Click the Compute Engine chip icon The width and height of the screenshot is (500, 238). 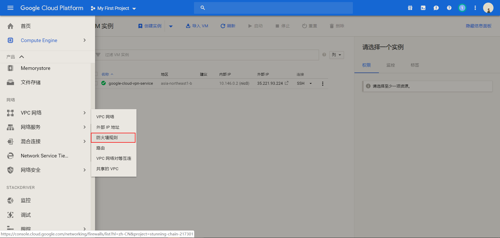[x=10, y=40]
